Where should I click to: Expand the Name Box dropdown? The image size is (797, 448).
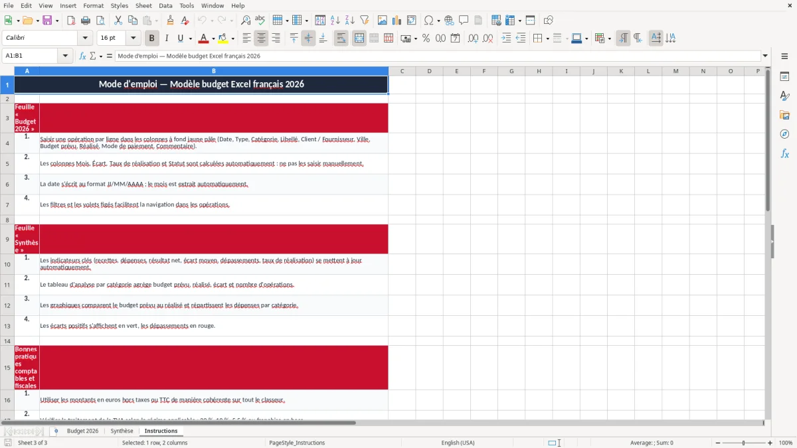(x=66, y=56)
